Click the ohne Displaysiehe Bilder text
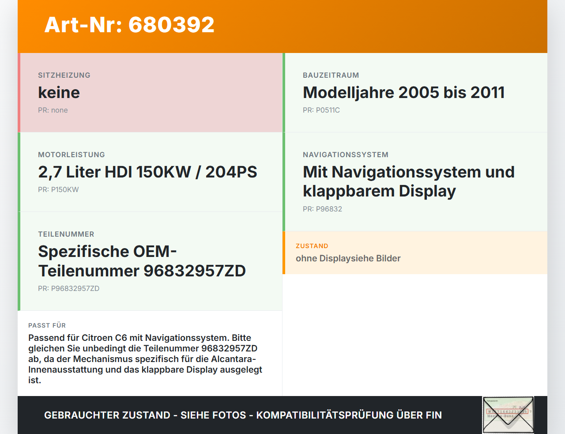565x434 pixels. (348, 258)
